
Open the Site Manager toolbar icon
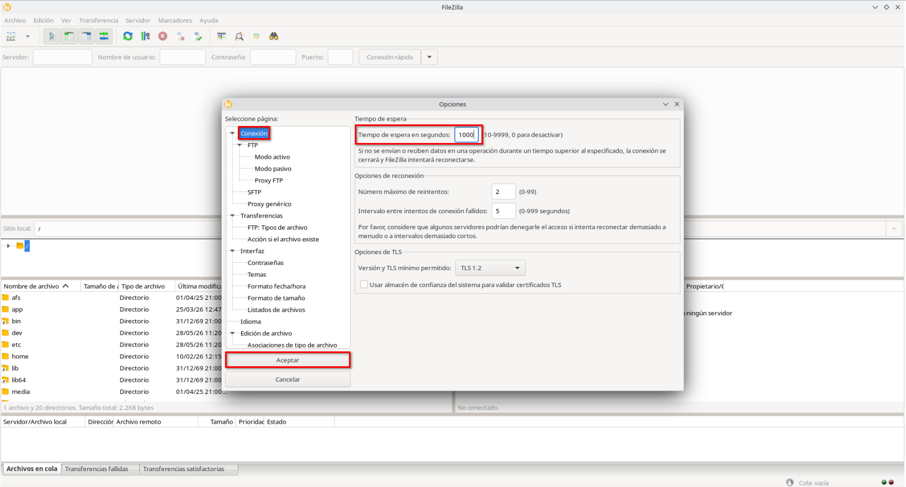(11, 36)
